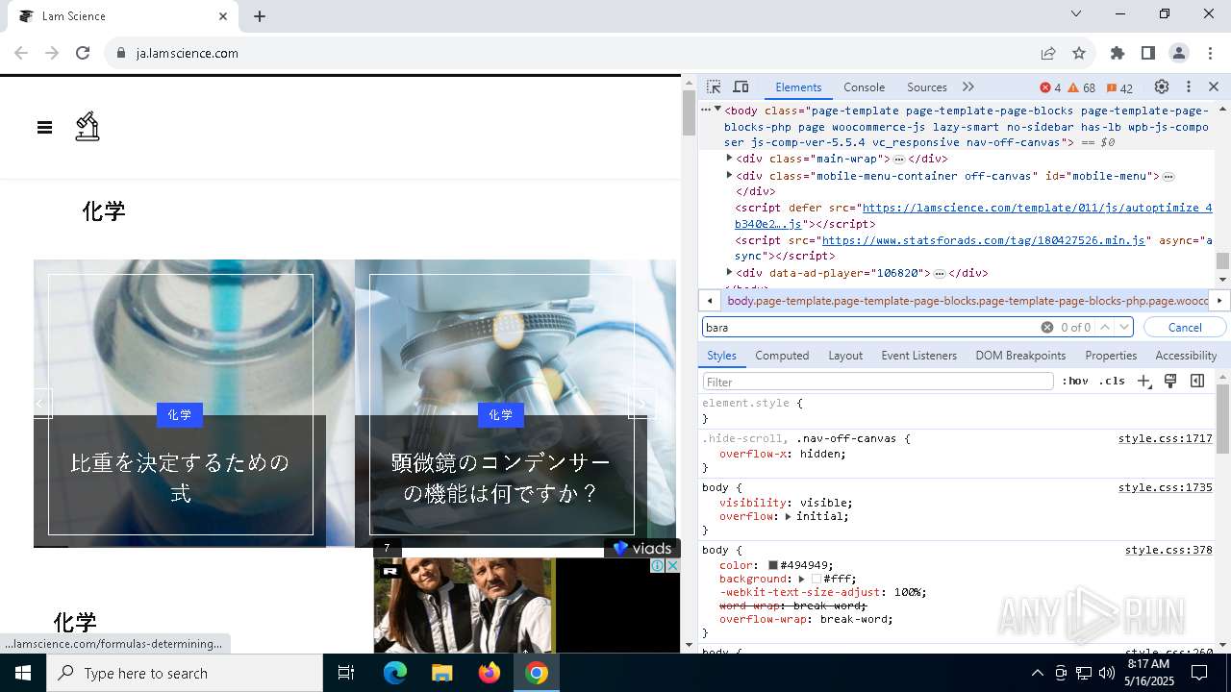Viewport: 1231px width, 692px height.
Task: Open the article 顕微鏡のコンデンサーの機能は何ですか？
Action: 500,478
